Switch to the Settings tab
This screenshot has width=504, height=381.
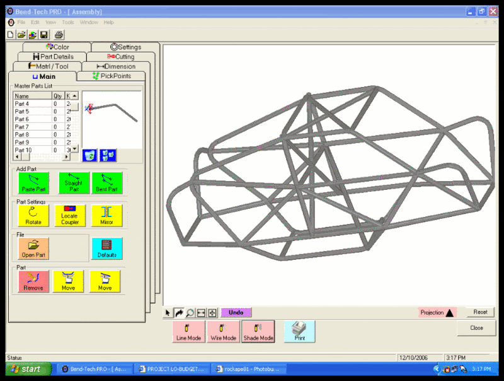tap(125, 47)
